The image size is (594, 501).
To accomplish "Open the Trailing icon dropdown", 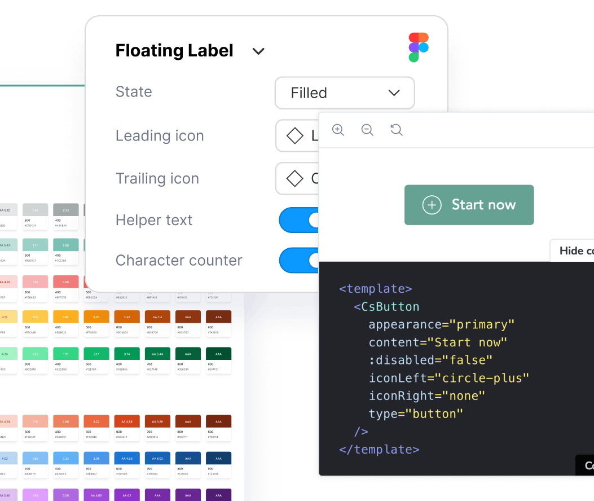I will point(297,178).
